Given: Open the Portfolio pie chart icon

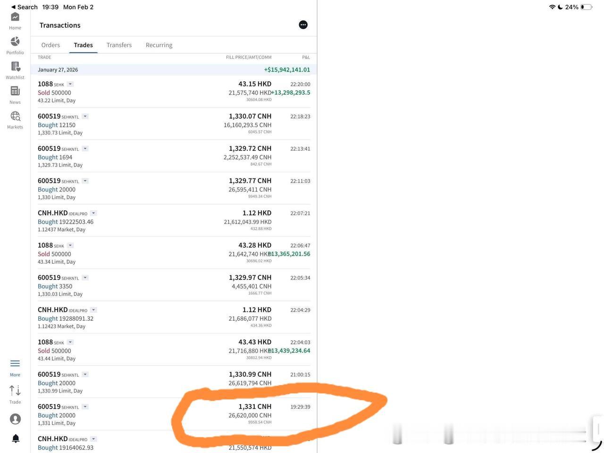Looking at the screenshot, I should click(x=15, y=42).
